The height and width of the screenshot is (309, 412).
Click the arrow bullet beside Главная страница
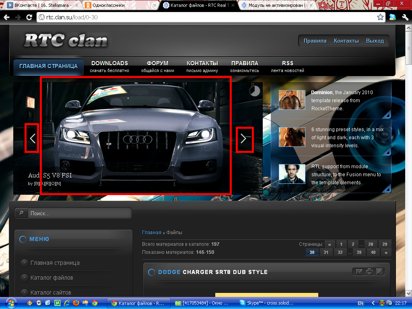[x=24, y=263]
